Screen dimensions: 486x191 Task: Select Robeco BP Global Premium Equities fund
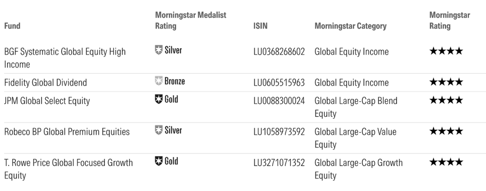[67, 132]
